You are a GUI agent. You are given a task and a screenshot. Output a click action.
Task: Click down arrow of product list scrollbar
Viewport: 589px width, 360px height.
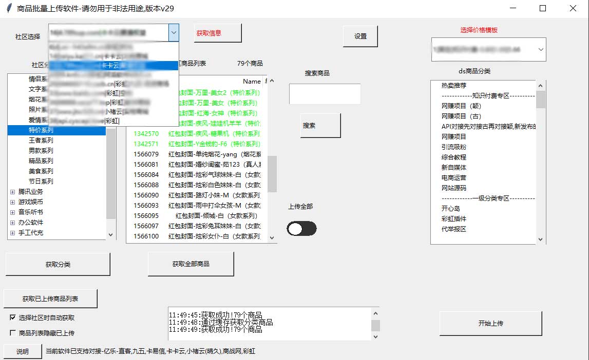(272, 237)
